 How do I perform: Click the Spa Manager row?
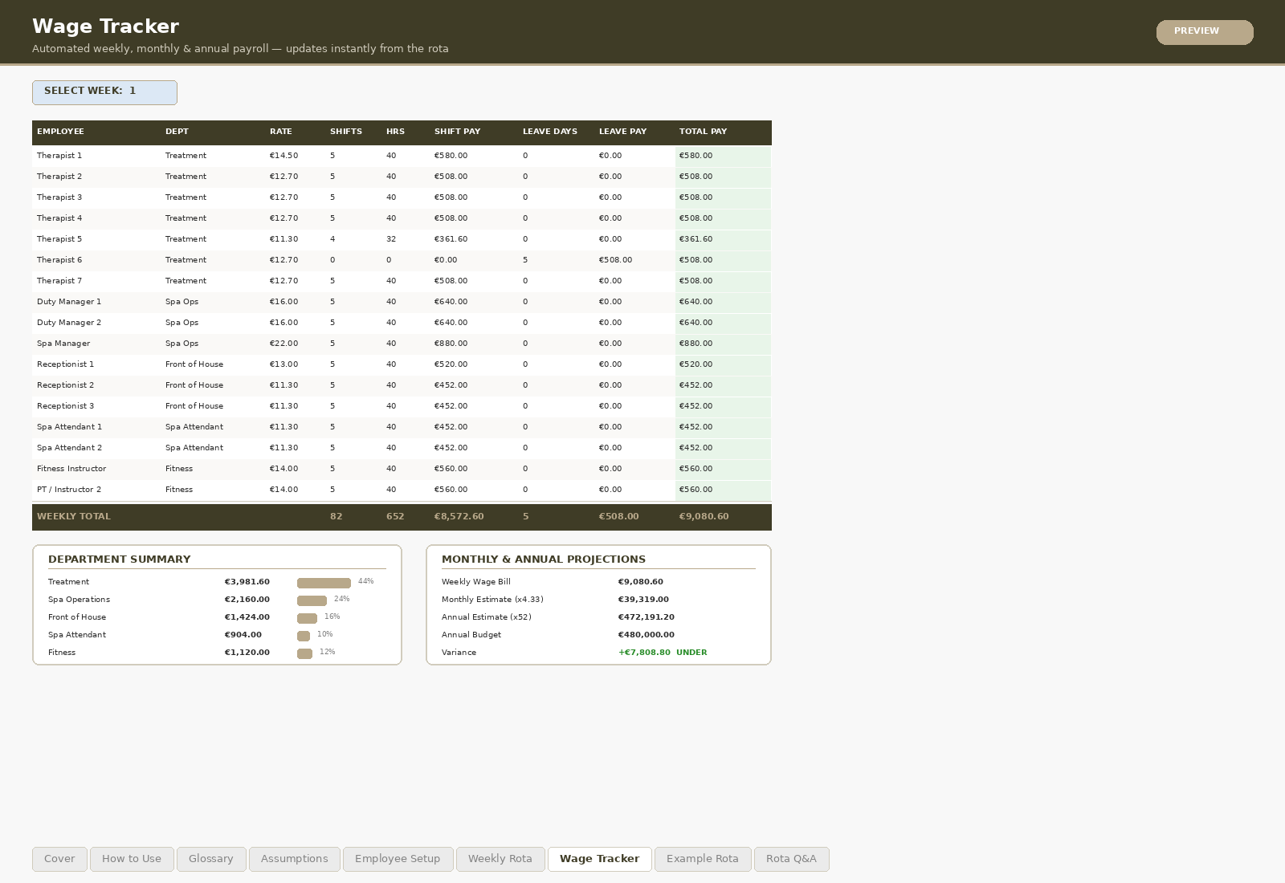pos(321,343)
